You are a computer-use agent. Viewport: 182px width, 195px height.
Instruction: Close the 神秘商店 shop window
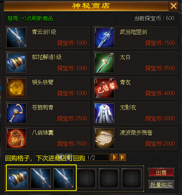pos(174,6)
